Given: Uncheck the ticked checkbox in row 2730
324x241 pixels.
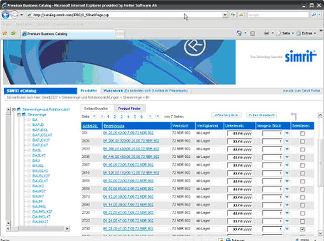Looking at the screenshot, I should 302,229.
